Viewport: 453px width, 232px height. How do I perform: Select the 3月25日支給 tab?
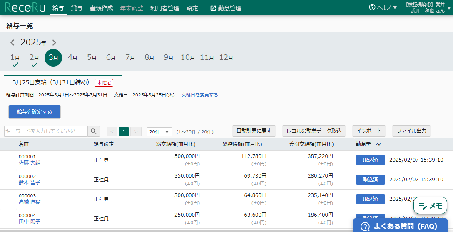point(63,82)
